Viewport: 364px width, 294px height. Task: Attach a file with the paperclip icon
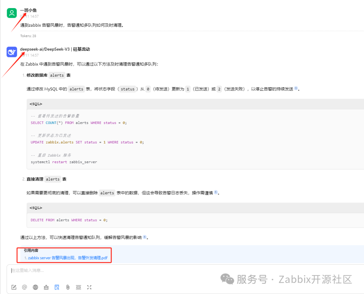tap(67, 287)
